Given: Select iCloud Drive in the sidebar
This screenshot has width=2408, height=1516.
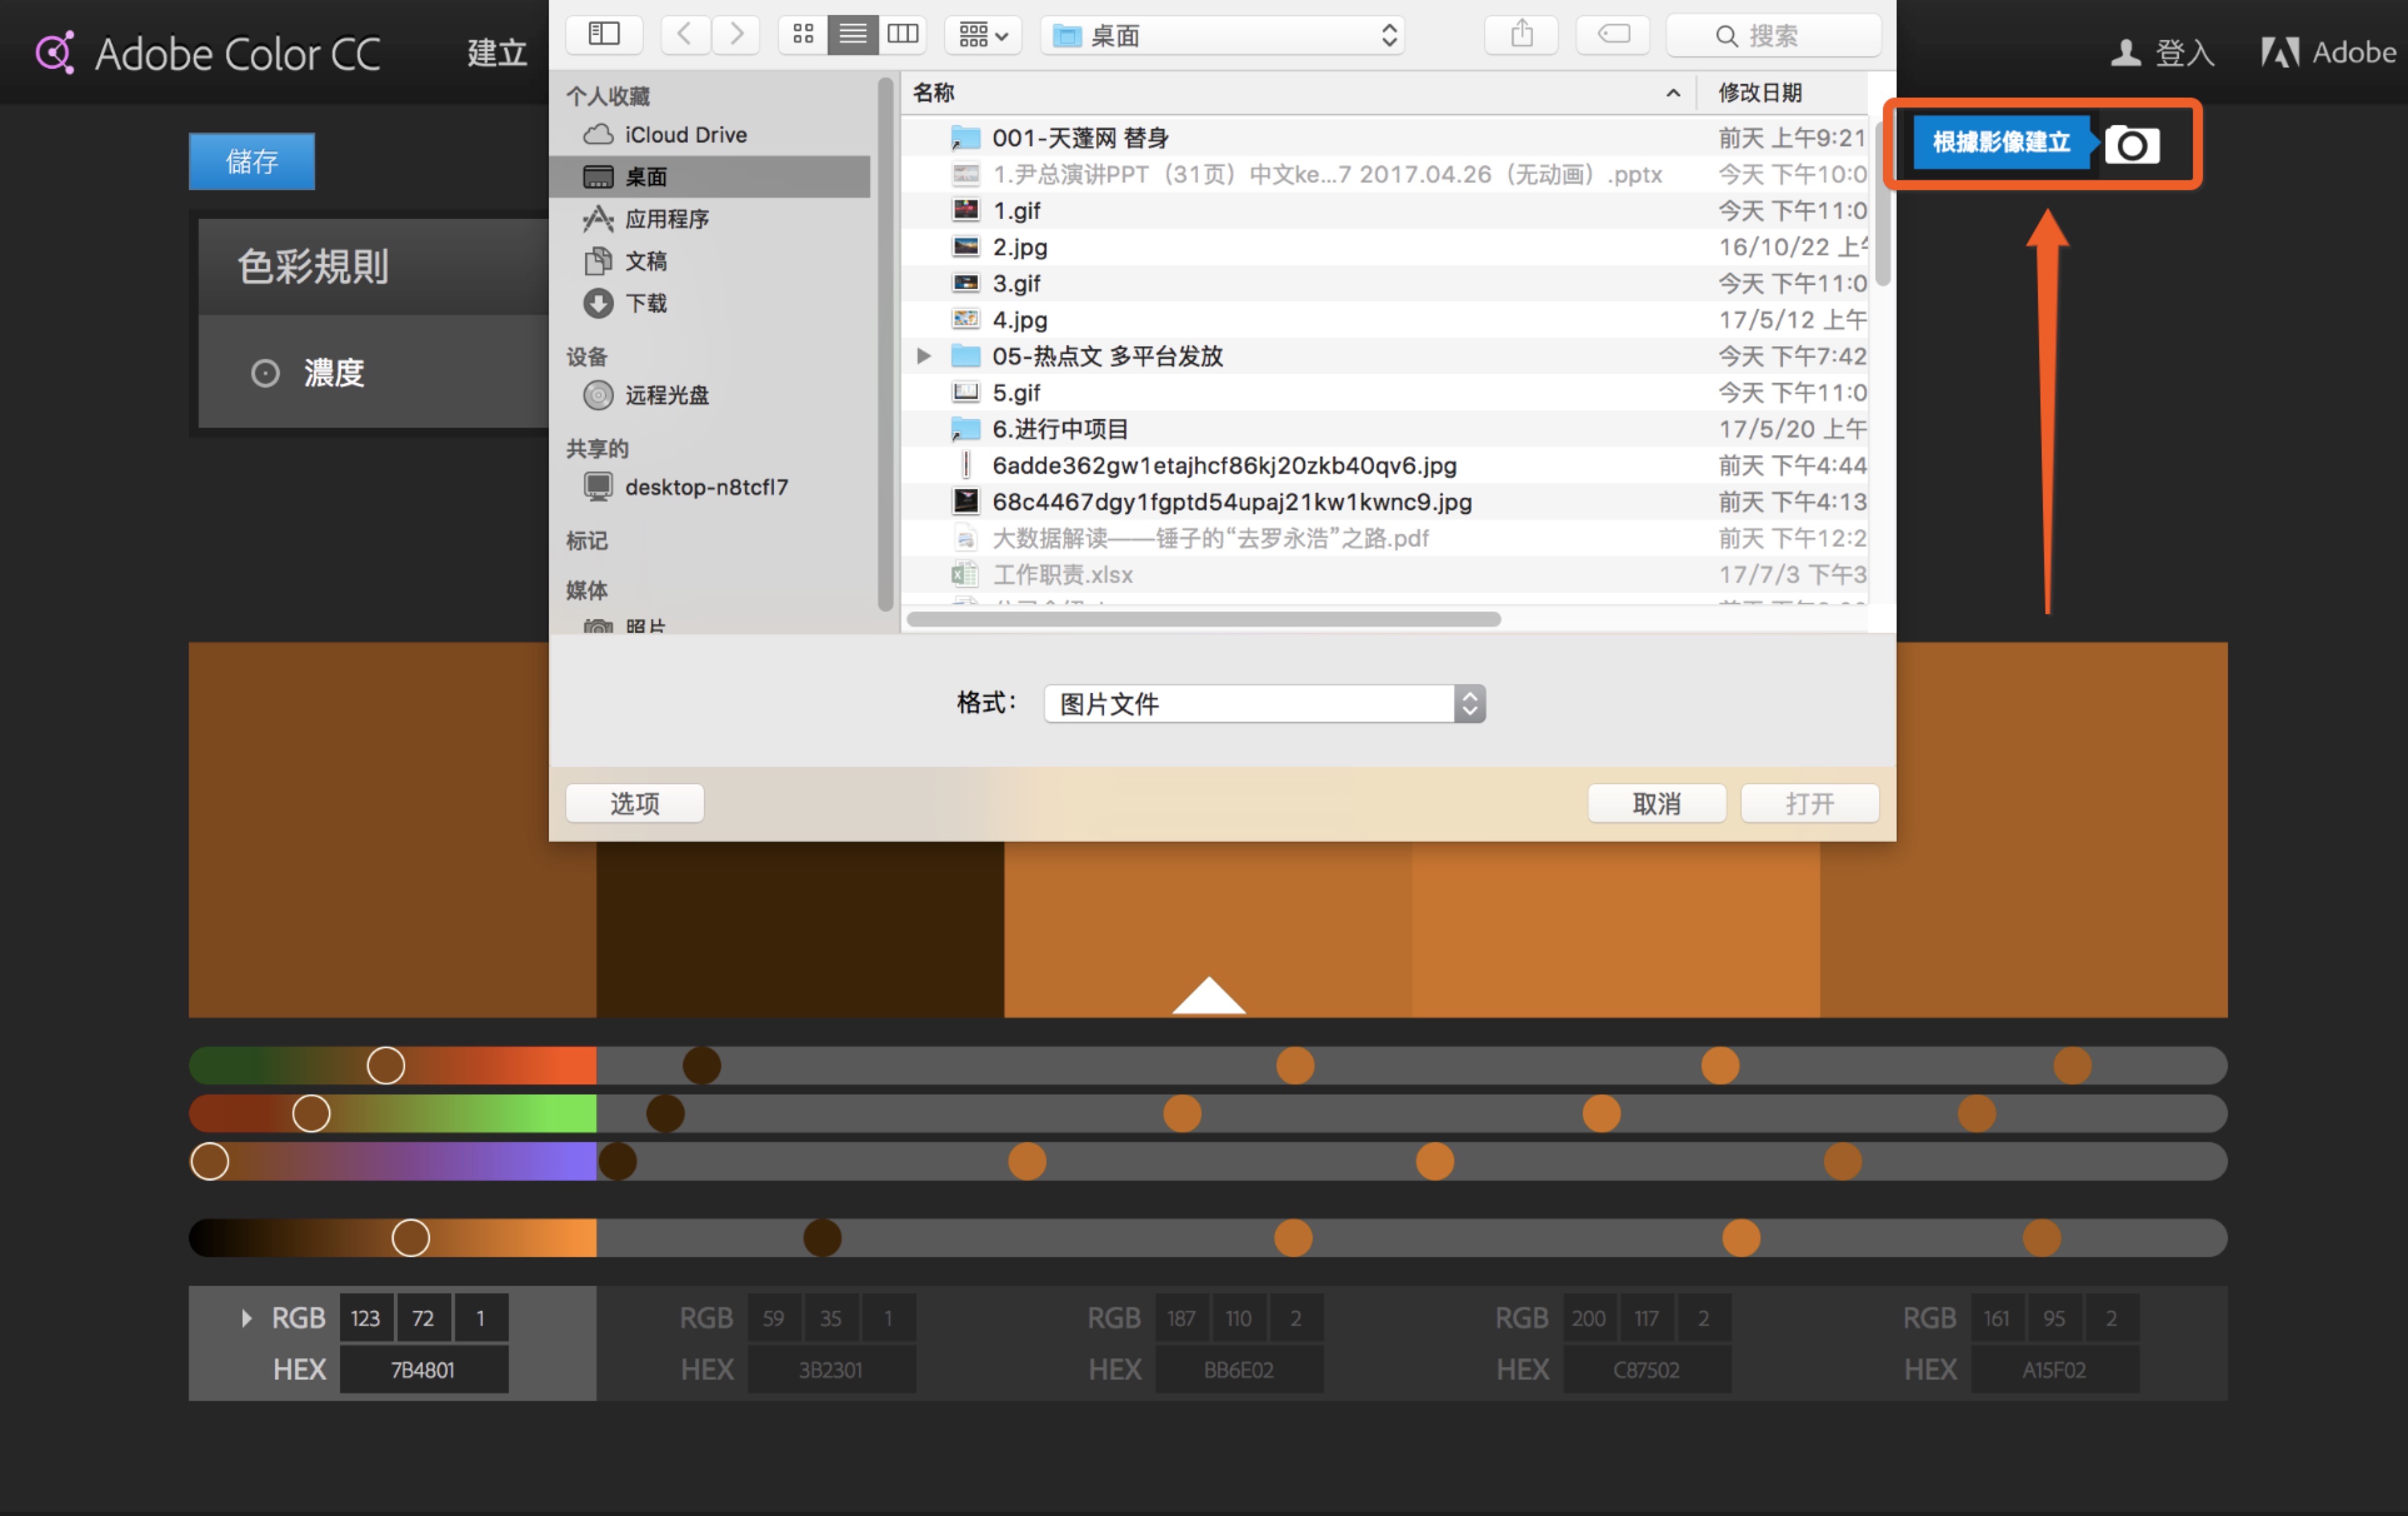Looking at the screenshot, I should point(710,134).
